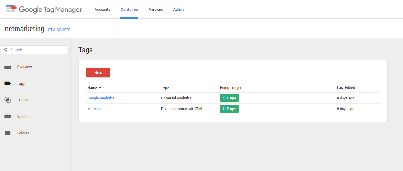This screenshot has height=171, width=403.
Task: Click the Folders icon in sidebar
Action: (8, 133)
